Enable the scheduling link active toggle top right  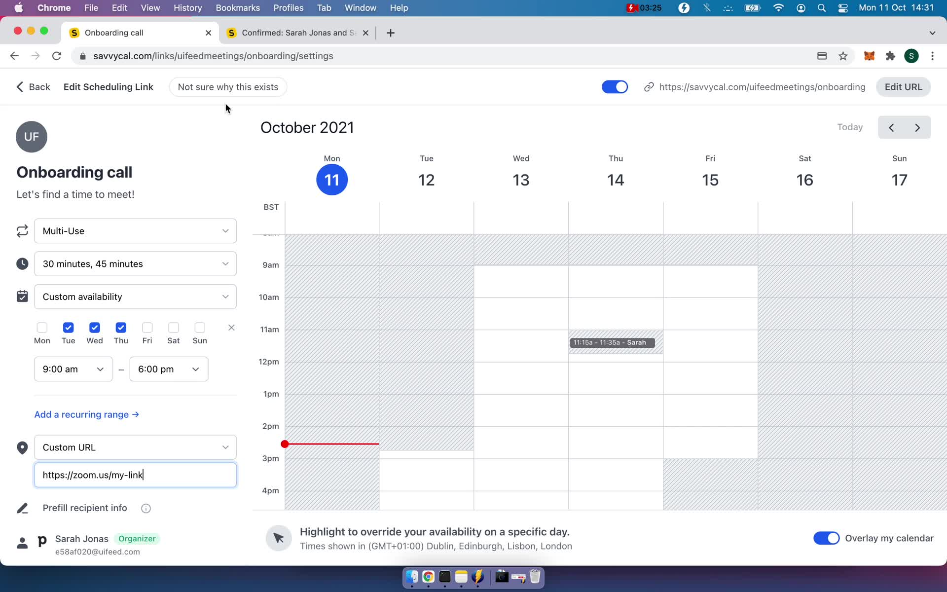coord(614,87)
